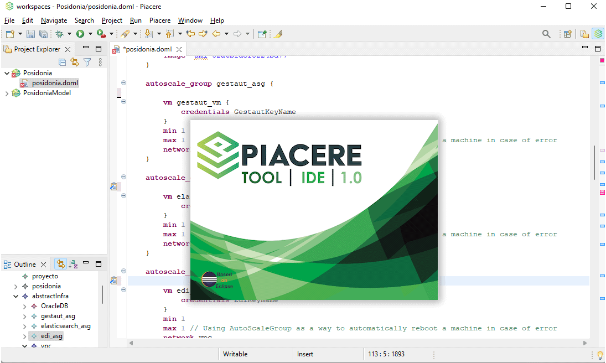
Task: Click the Save All toolbar icon
Action: click(43, 34)
